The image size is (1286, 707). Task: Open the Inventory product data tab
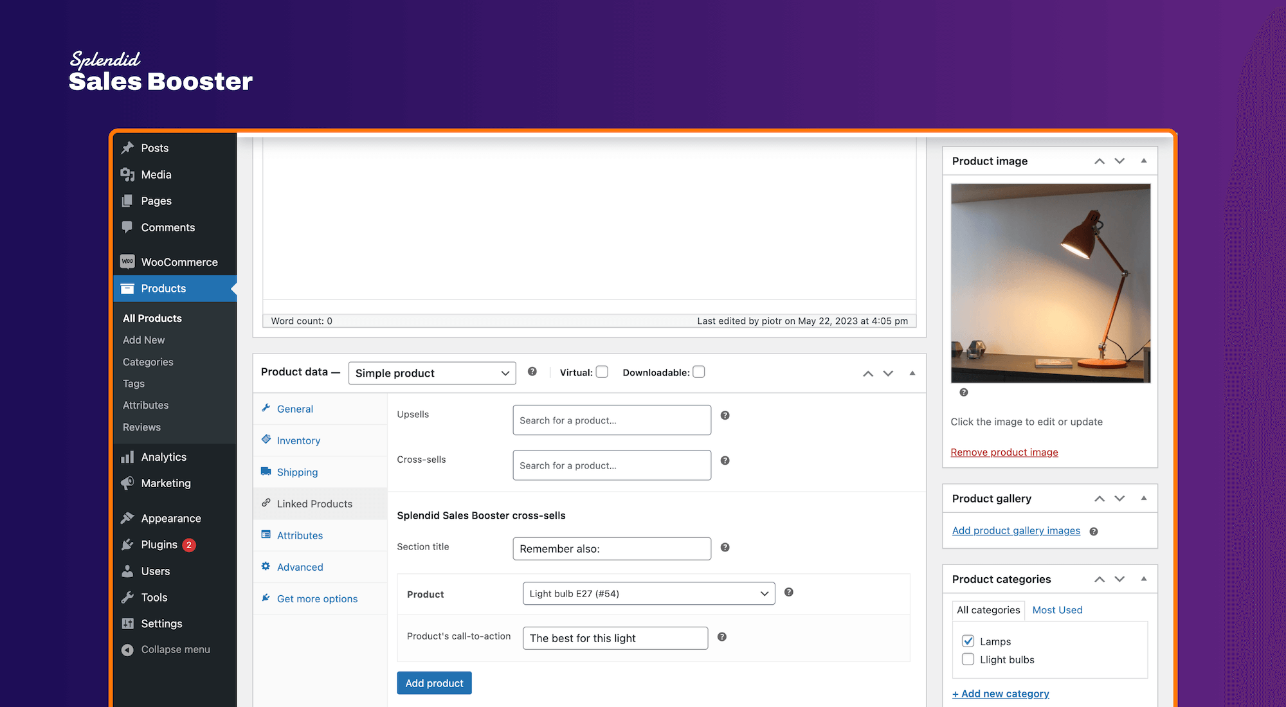tap(298, 440)
